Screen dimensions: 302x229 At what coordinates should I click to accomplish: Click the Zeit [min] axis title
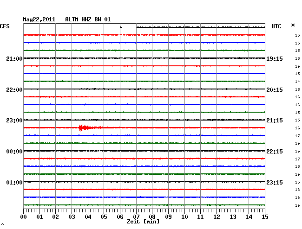143,222
